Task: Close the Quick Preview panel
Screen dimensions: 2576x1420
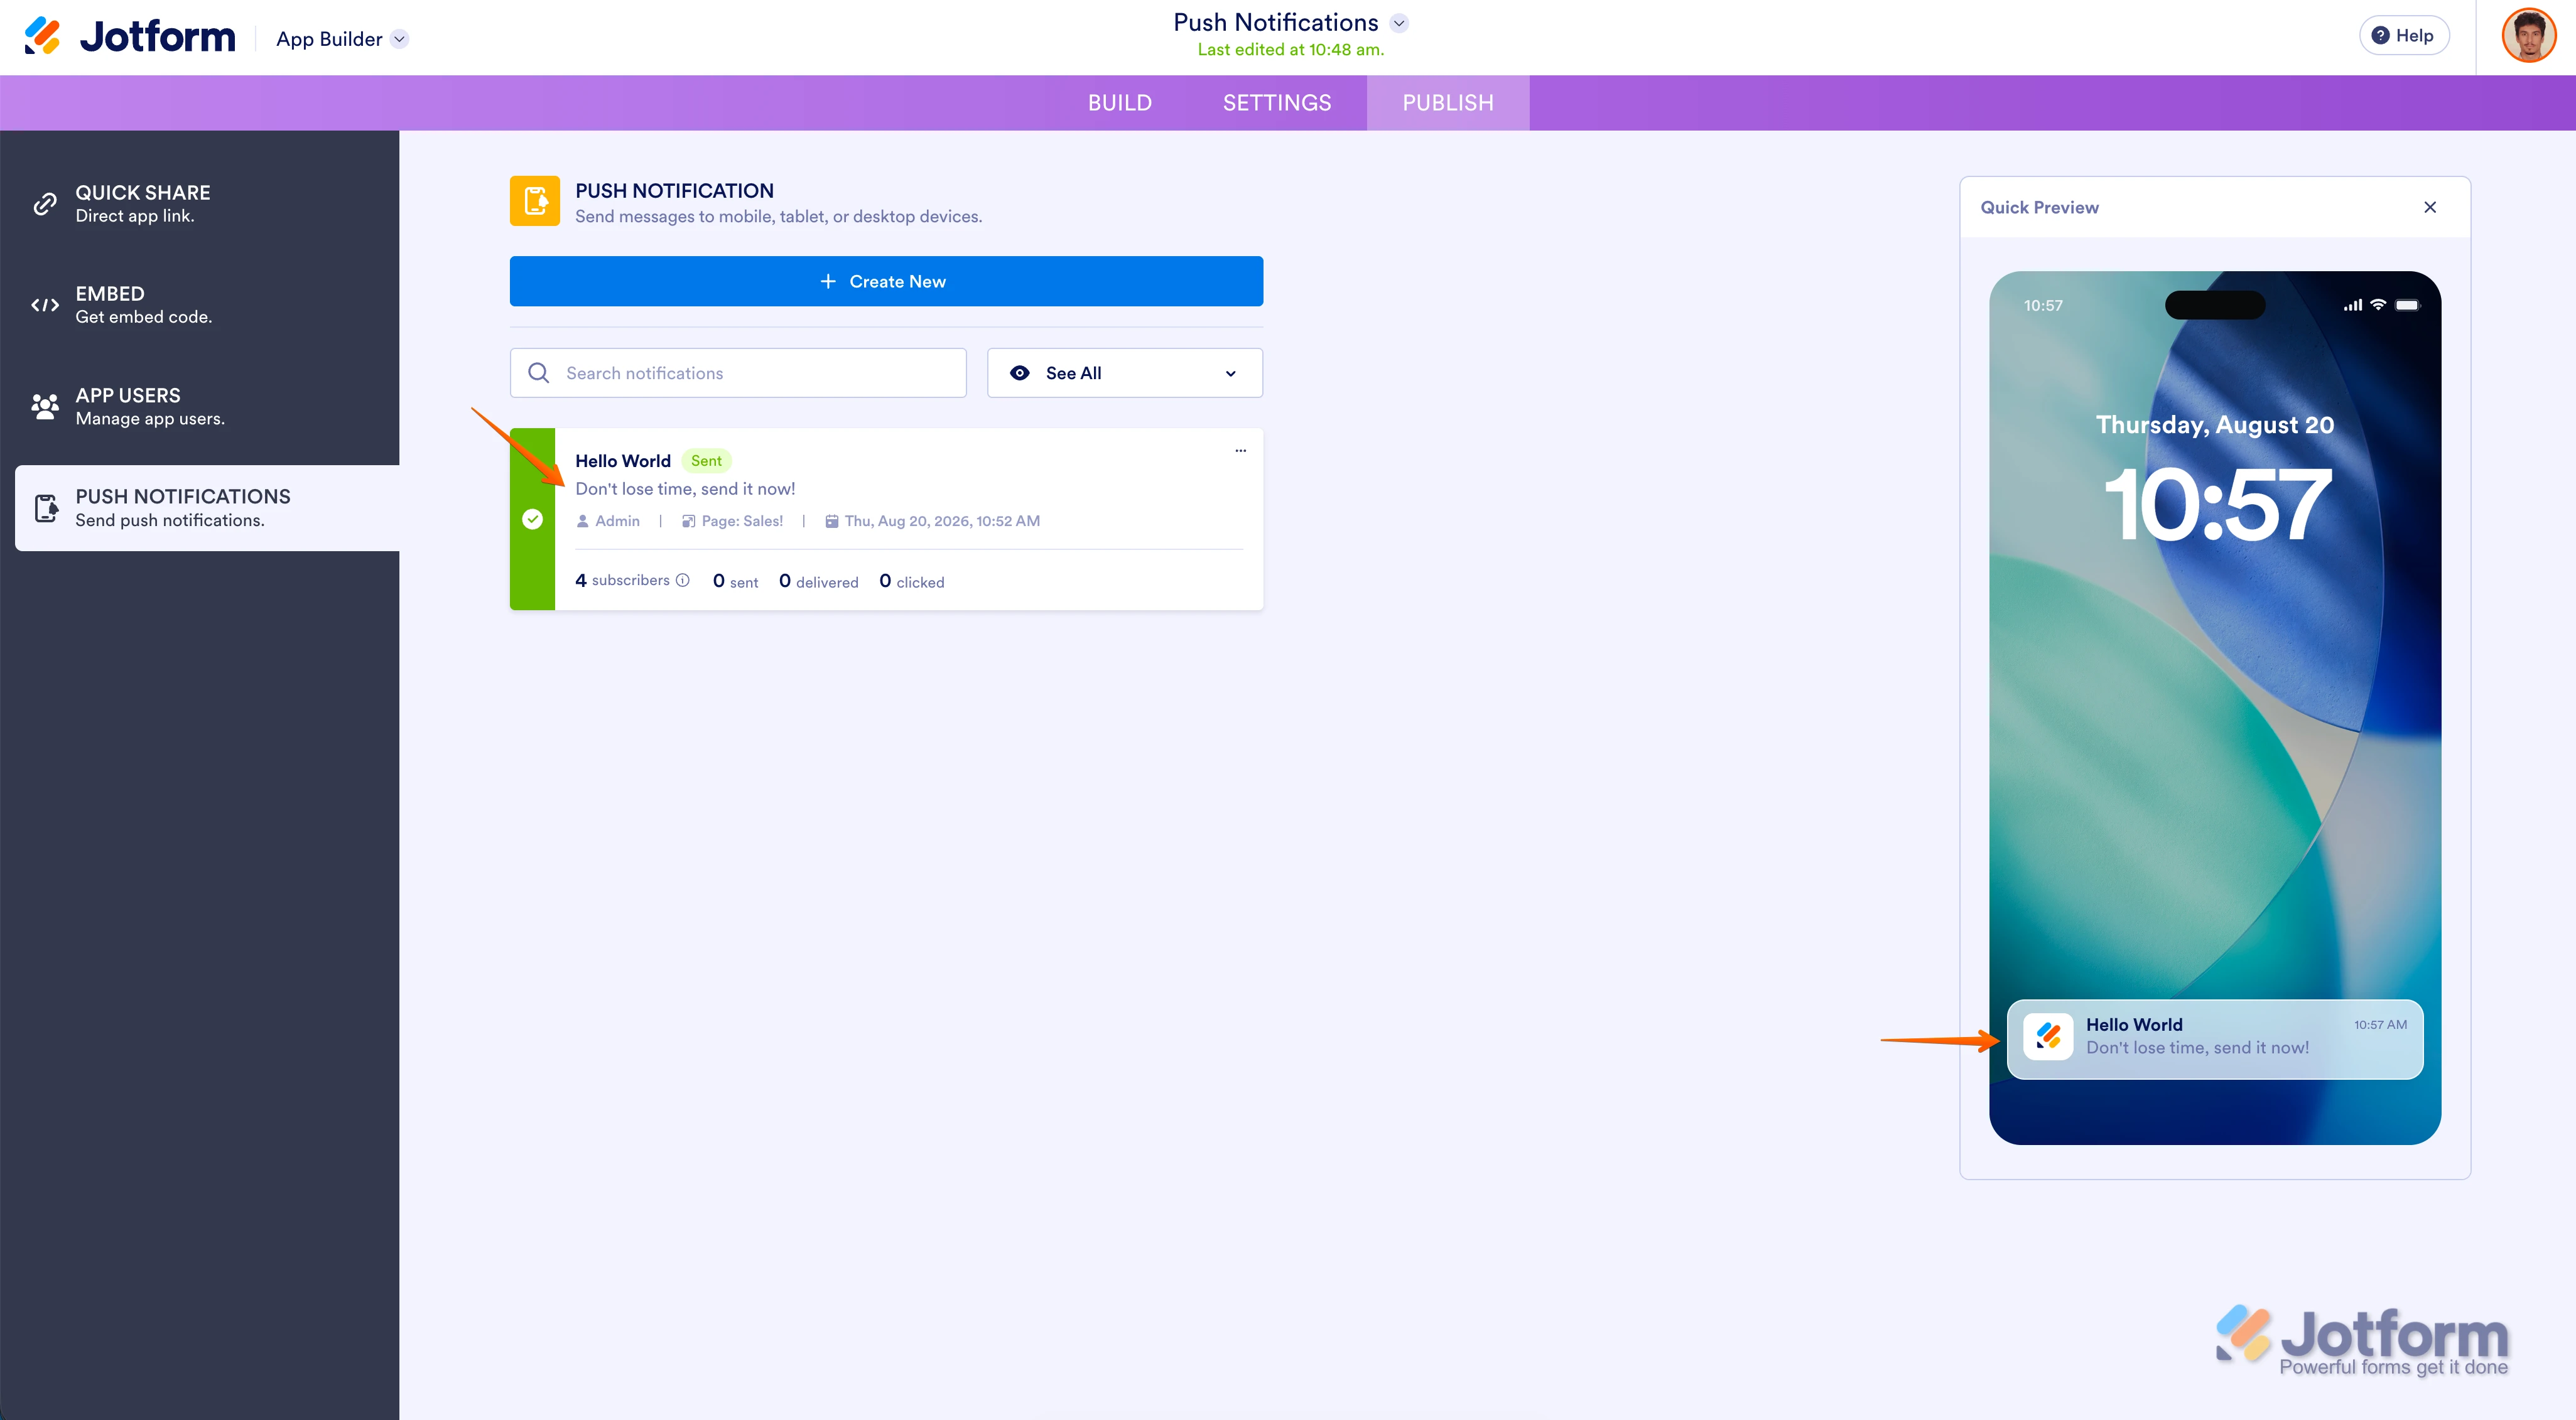Action: (2430, 207)
